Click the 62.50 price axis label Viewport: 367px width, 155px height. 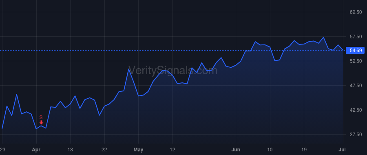(356, 12)
